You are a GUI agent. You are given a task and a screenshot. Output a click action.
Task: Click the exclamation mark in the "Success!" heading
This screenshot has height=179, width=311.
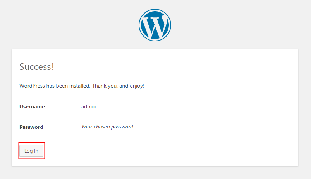(52, 66)
